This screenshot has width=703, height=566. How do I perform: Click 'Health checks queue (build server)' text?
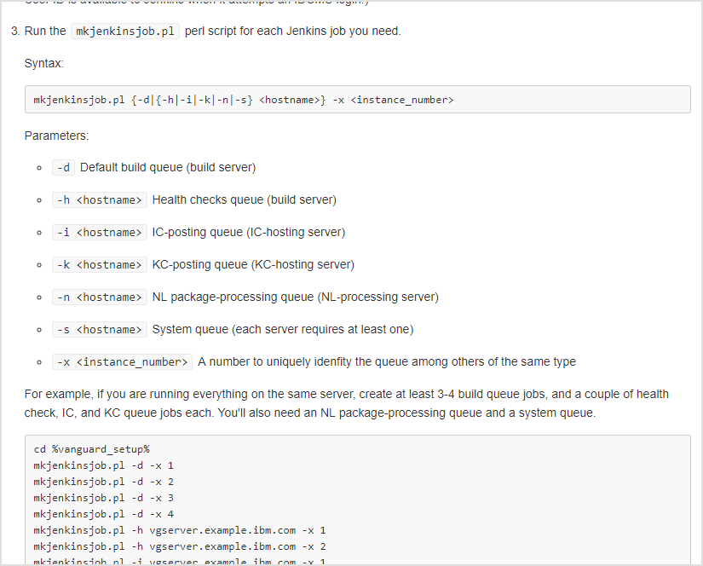coord(245,200)
